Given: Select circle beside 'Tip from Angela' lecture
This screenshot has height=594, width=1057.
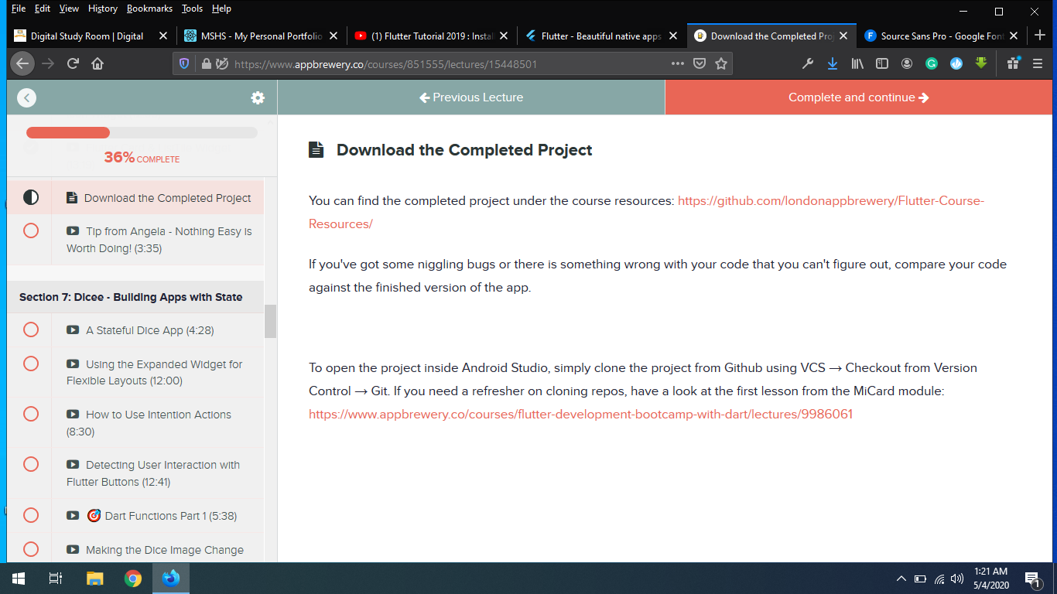Looking at the screenshot, I should click(31, 230).
